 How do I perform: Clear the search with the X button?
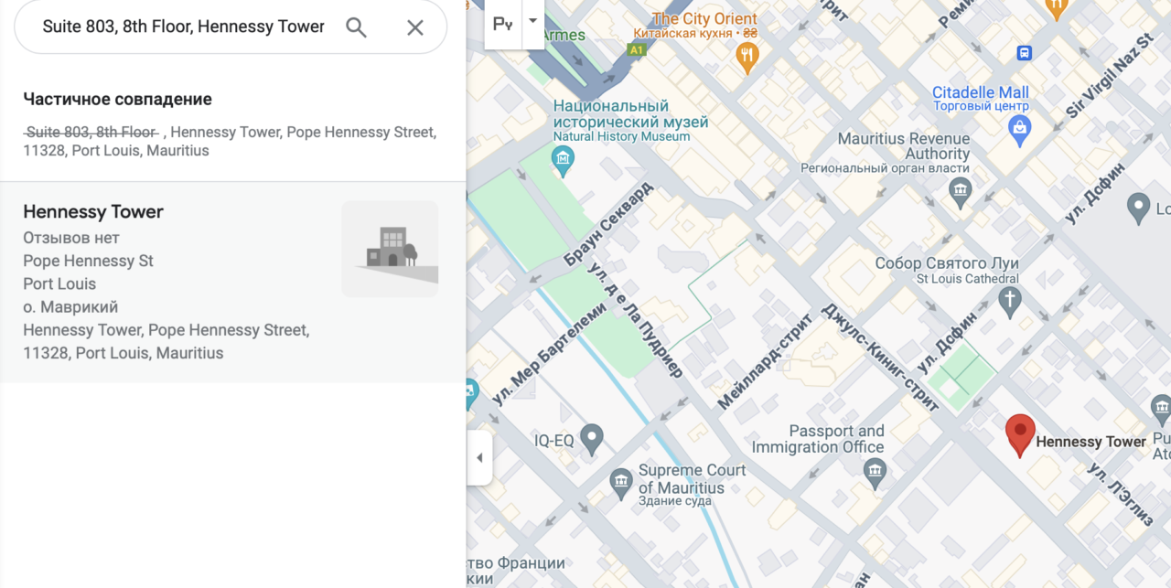coord(415,27)
